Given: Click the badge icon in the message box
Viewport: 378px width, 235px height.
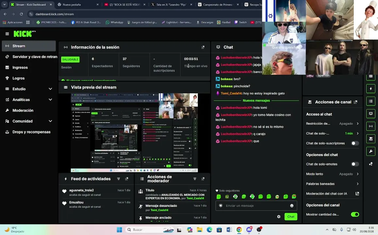Looking at the screenshot, I should 221,206.
